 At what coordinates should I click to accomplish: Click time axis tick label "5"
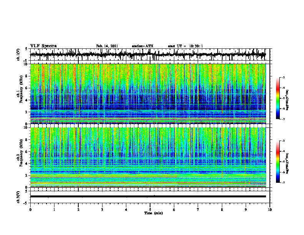[150, 210]
